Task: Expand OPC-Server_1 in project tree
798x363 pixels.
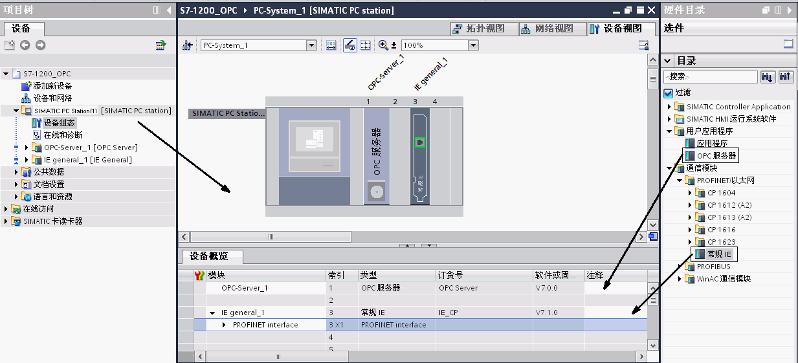Action: [27, 148]
